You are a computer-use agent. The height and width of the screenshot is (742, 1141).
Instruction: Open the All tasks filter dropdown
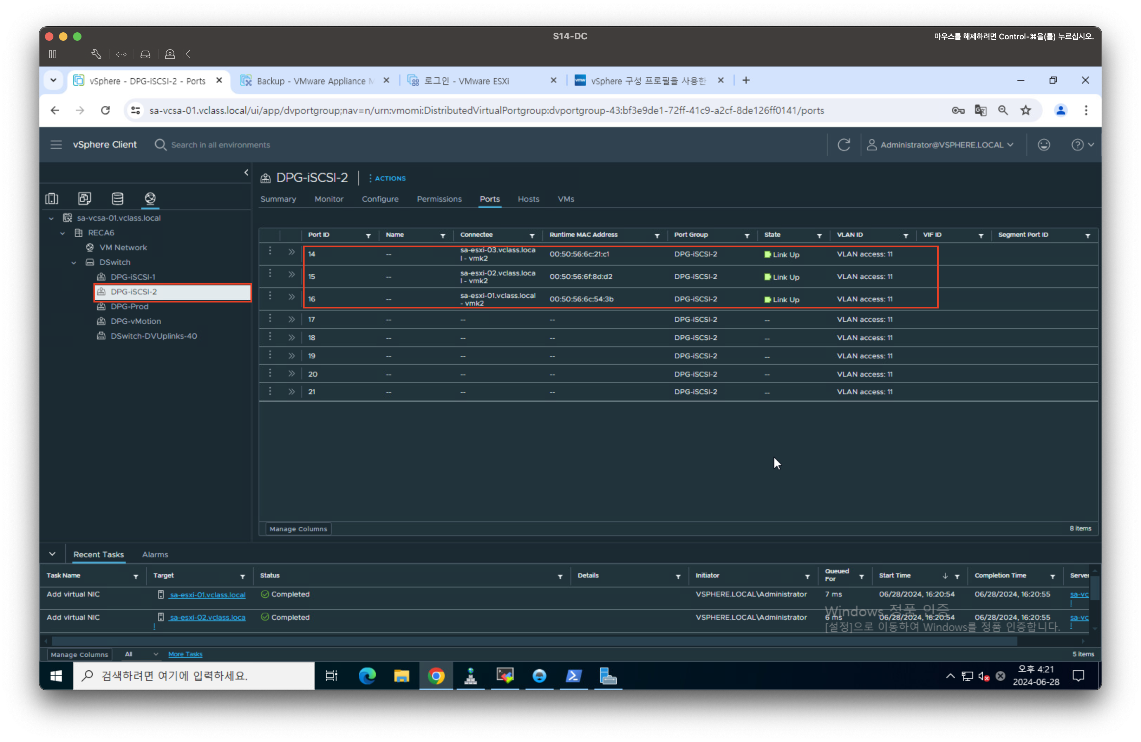[141, 654]
